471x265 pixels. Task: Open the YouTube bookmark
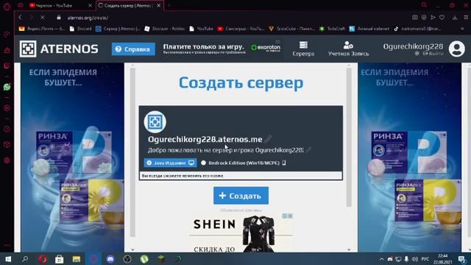coord(201,29)
